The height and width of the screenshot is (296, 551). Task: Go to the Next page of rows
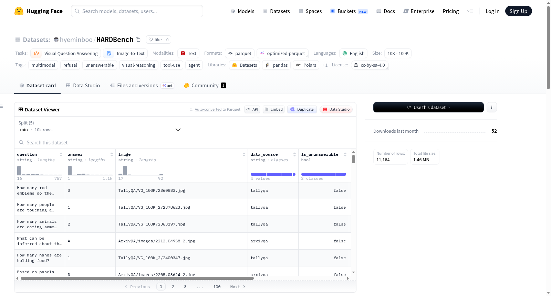click(238, 287)
